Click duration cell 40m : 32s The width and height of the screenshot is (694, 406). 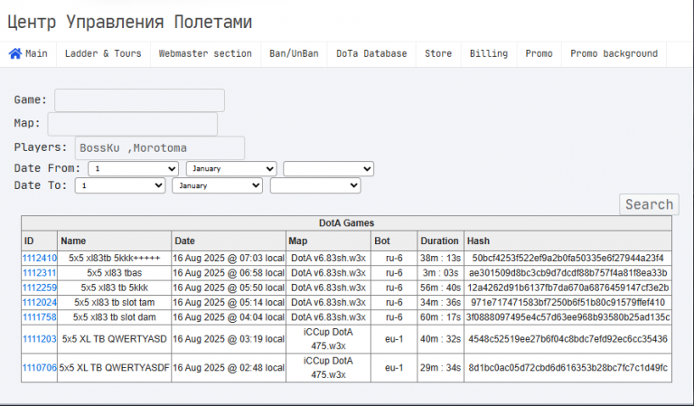(440, 339)
